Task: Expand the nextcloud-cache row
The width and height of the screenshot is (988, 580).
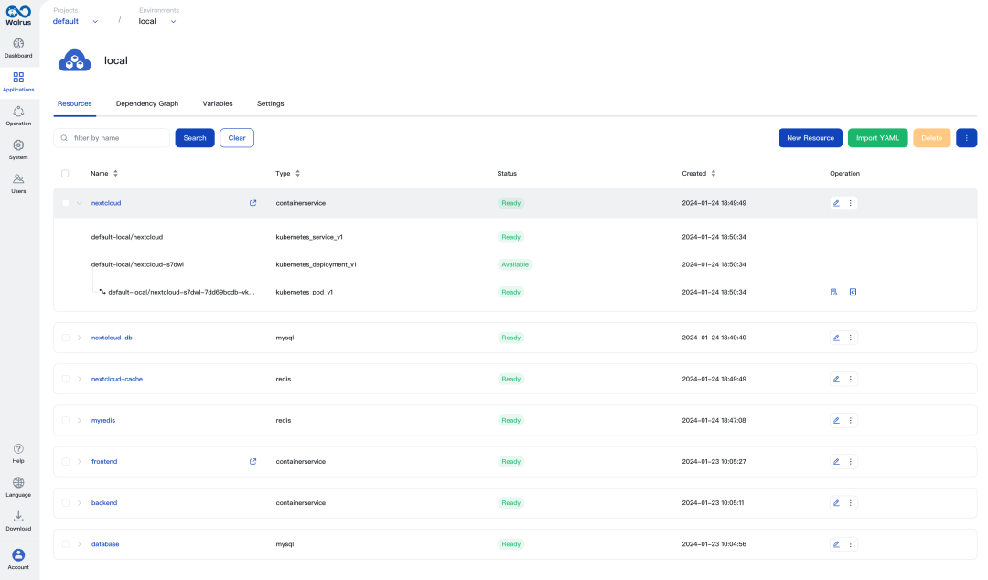Action: coord(80,379)
